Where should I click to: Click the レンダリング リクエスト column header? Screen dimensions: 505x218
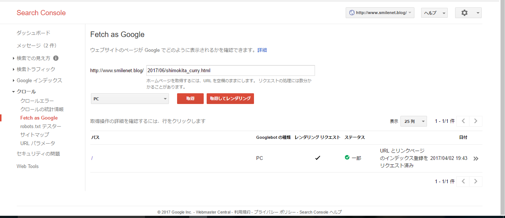tap(318, 137)
